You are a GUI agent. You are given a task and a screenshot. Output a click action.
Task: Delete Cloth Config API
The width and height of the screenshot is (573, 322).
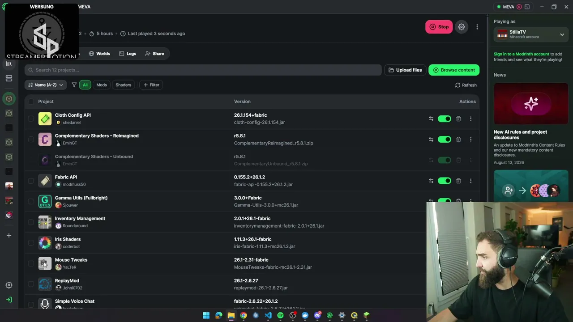pos(458,119)
